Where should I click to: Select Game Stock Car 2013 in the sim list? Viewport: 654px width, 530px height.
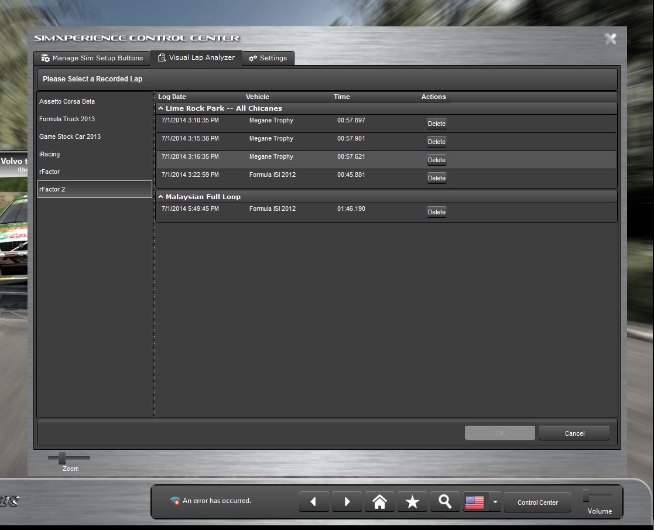pyautogui.click(x=95, y=136)
